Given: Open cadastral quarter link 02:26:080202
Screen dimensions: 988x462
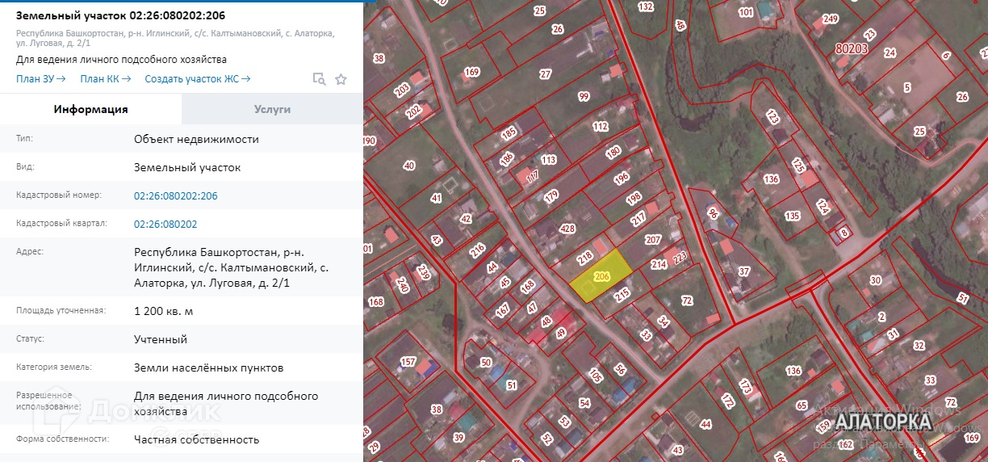Looking at the screenshot, I should click(165, 224).
